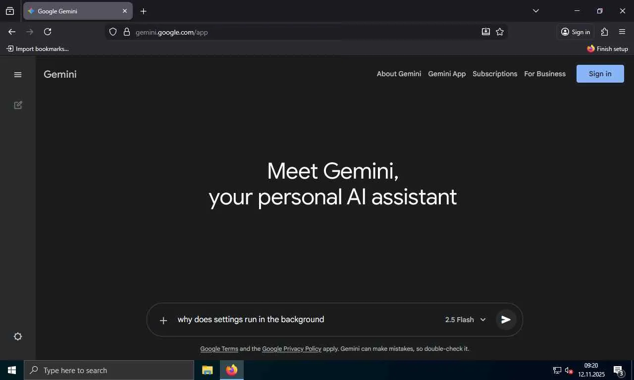View site tracking protection shield icon
The height and width of the screenshot is (380, 634).
click(x=113, y=32)
